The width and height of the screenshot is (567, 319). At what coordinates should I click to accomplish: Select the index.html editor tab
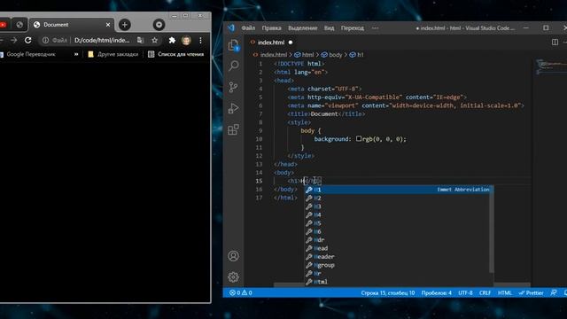271,43
